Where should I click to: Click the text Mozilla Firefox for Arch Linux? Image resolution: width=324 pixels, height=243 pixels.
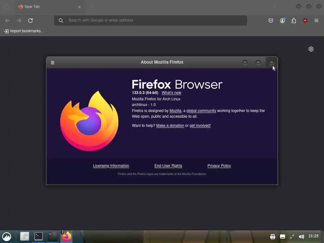[156, 99]
